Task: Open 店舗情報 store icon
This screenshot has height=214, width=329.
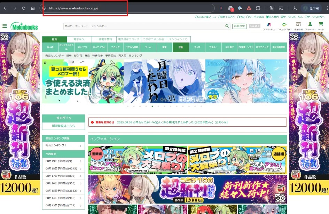Action: tap(298, 26)
